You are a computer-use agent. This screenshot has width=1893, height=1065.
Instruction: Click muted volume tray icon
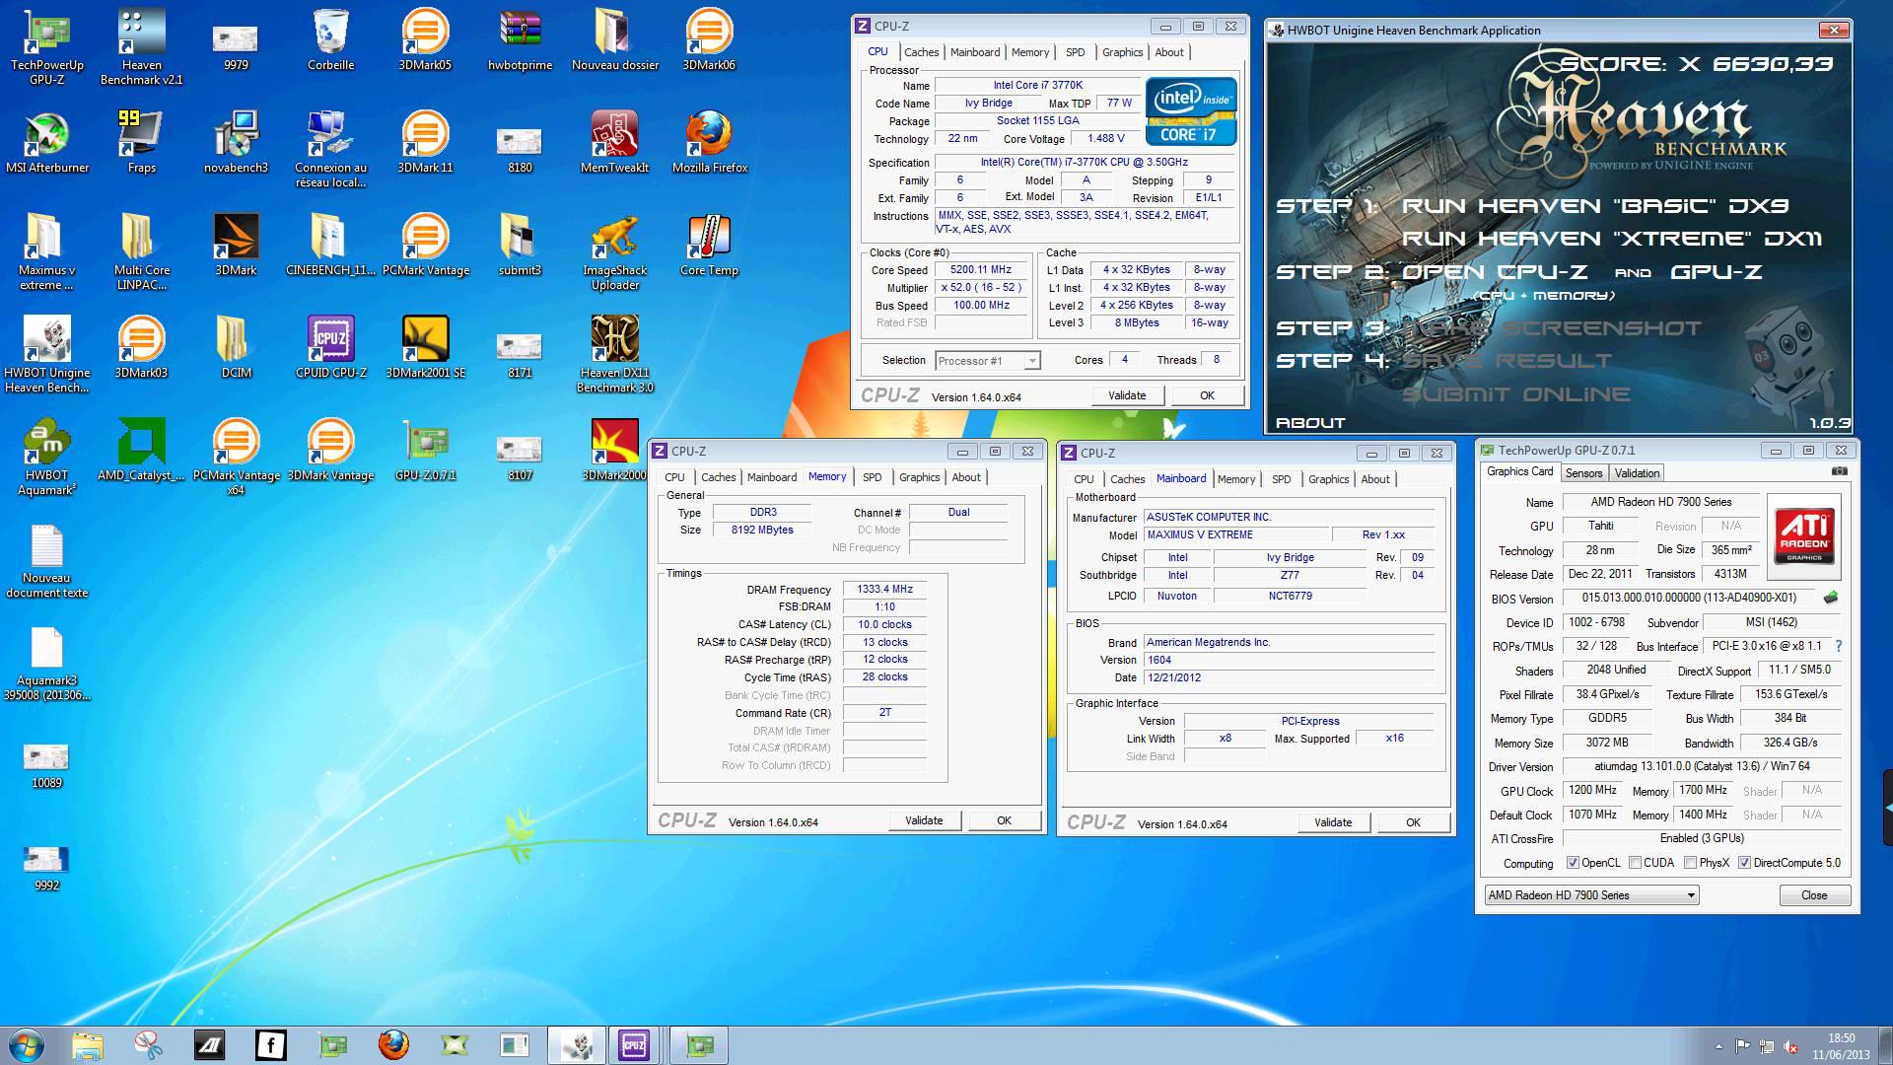click(x=1790, y=1046)
